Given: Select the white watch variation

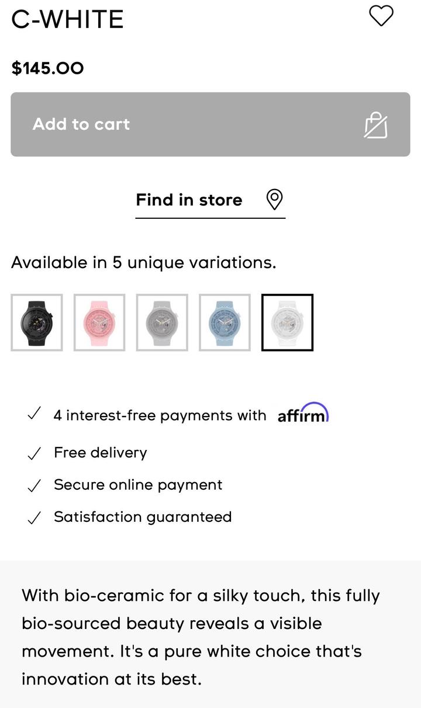Looking at the screenshot, I should point(287,322).
